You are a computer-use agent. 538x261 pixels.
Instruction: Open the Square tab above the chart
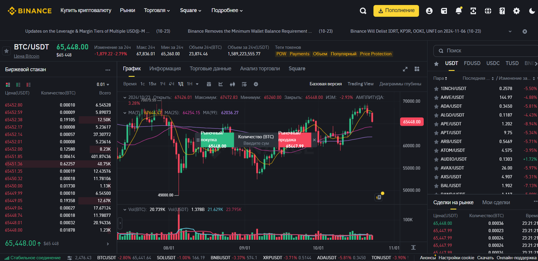click(297, 69)
